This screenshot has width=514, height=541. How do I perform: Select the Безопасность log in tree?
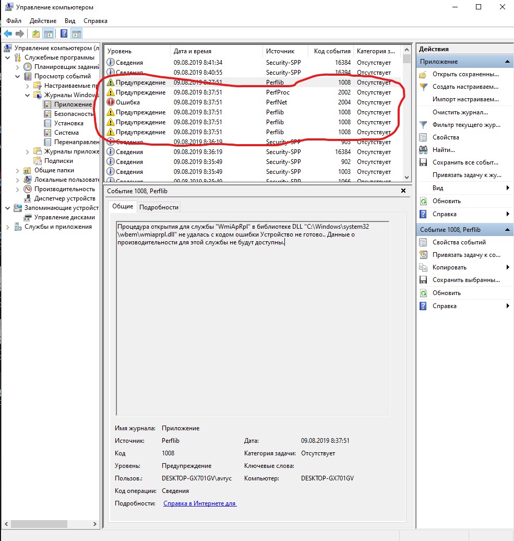point(74,114)
